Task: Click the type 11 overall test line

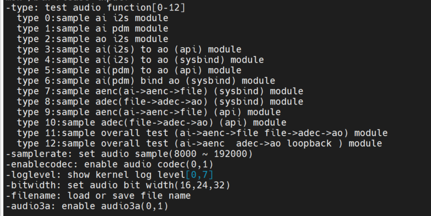Action: coord(202,133)
